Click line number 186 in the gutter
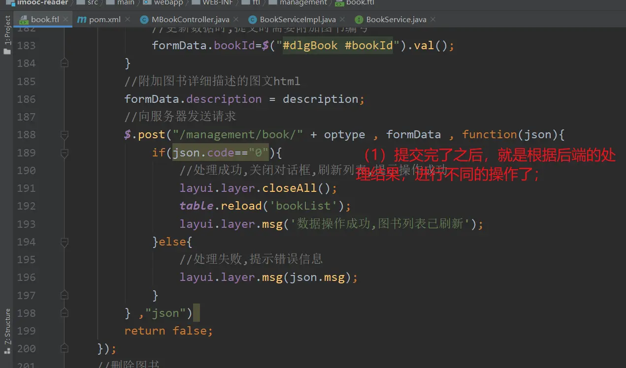Viewport: 626px width, 368px height. [27, 99]
